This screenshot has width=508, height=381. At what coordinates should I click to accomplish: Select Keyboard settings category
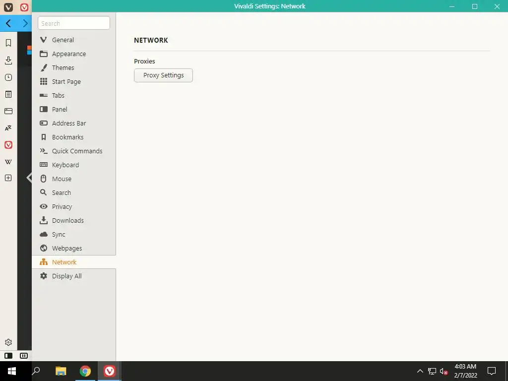click(x=74, y=165)
